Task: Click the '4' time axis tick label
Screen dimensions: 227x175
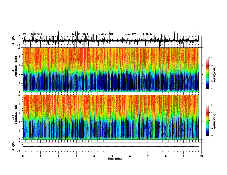Action: 94,156
